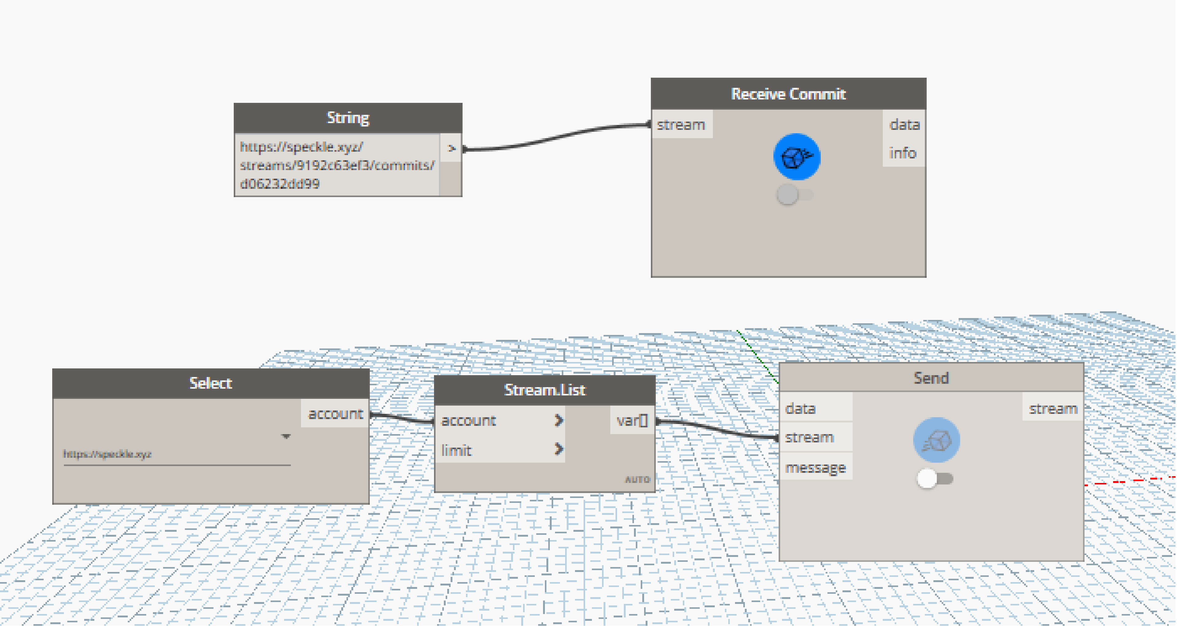Click the message input port on Send node
The height and width of the screenshot is (626, 1177).
coord(815,468)
